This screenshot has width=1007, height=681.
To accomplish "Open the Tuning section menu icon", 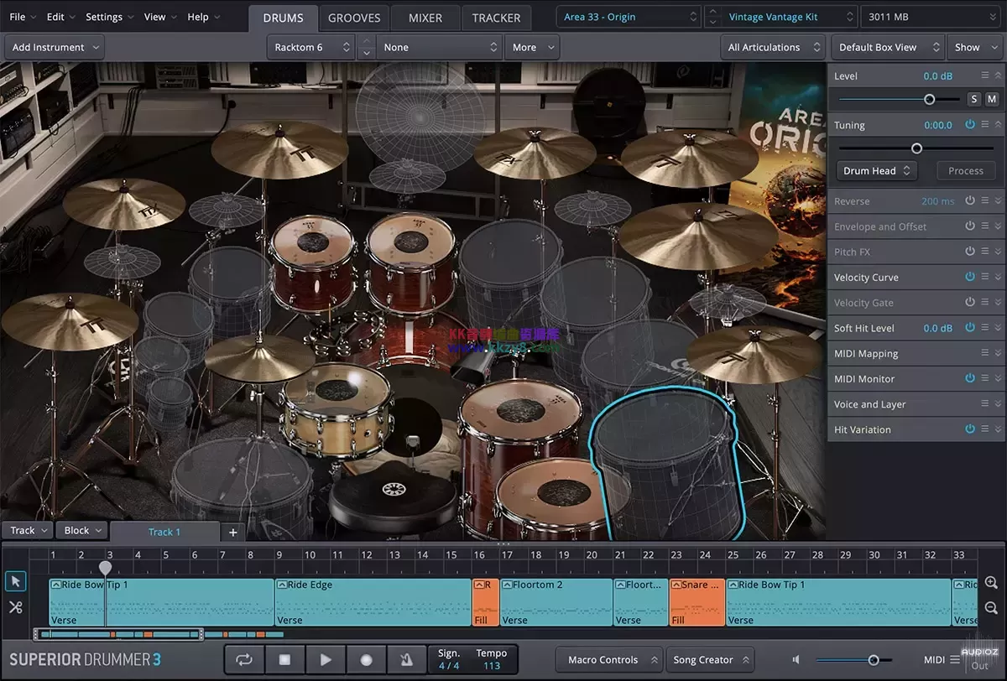I will 985,124.
